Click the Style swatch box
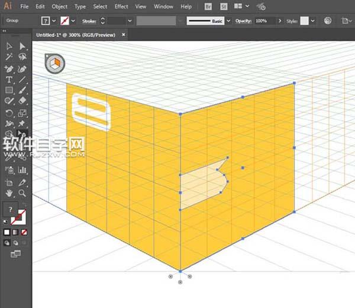355x308 pixels. pos(305,21)
